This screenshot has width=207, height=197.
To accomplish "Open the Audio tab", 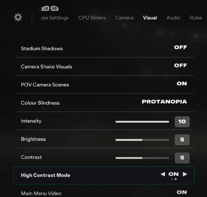I will pyautogui.click(x=173, y=18).
